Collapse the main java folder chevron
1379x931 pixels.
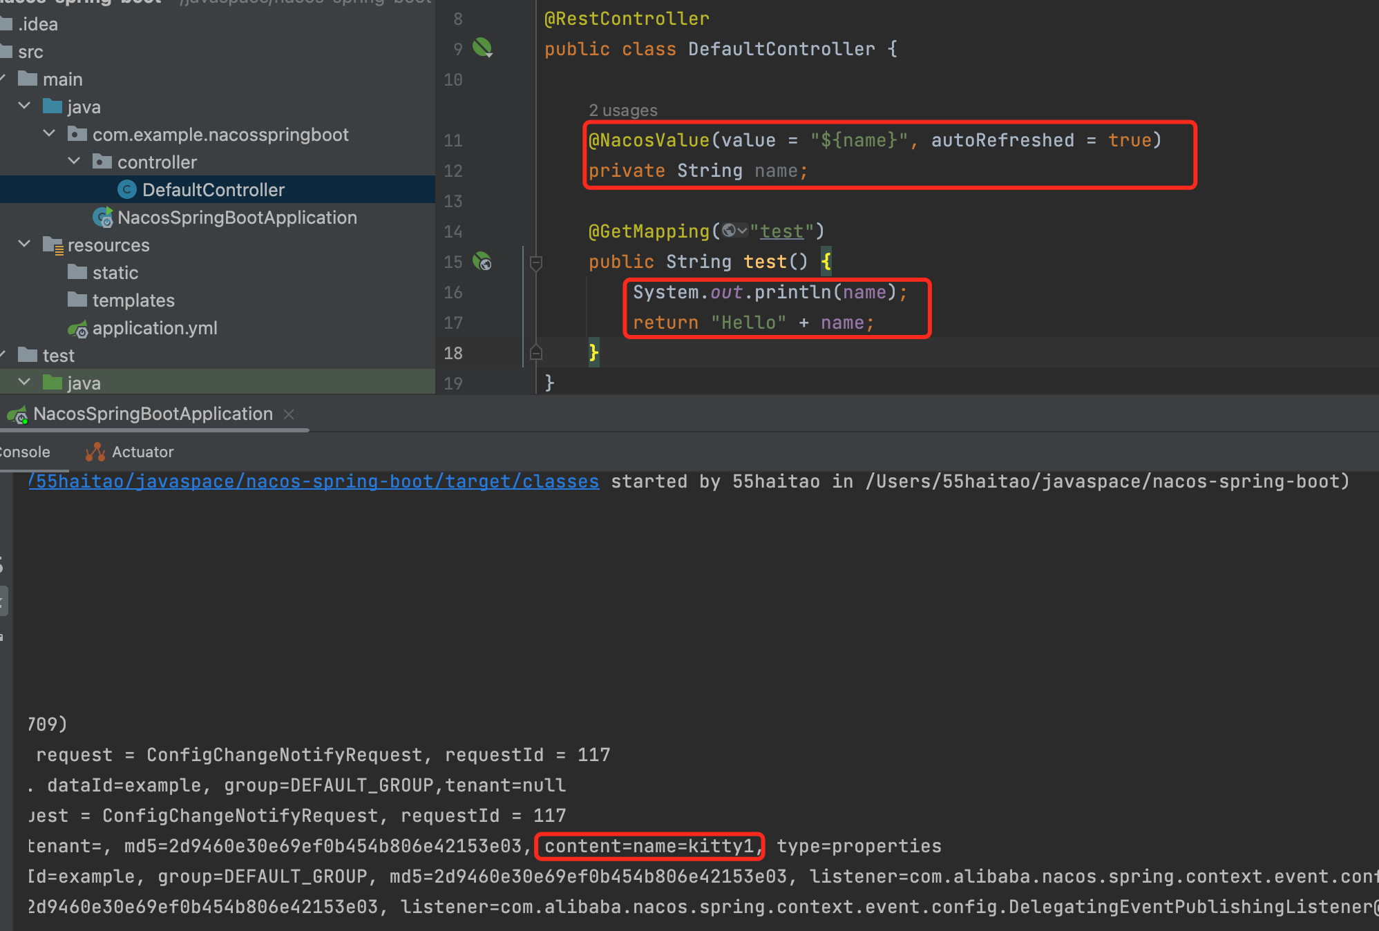[24, 106]
